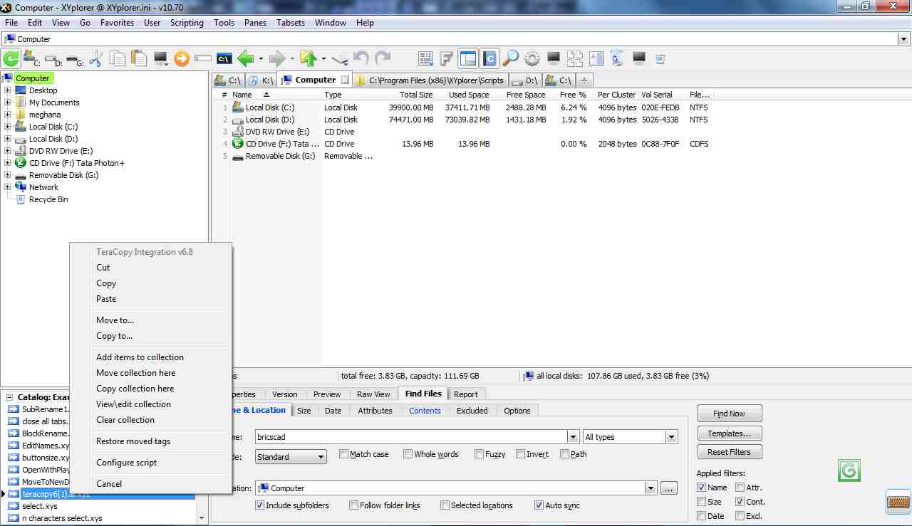
Task: Expand the Local Disk (C:) tree node
Action: pyautogui.click(x=8, y=127)
